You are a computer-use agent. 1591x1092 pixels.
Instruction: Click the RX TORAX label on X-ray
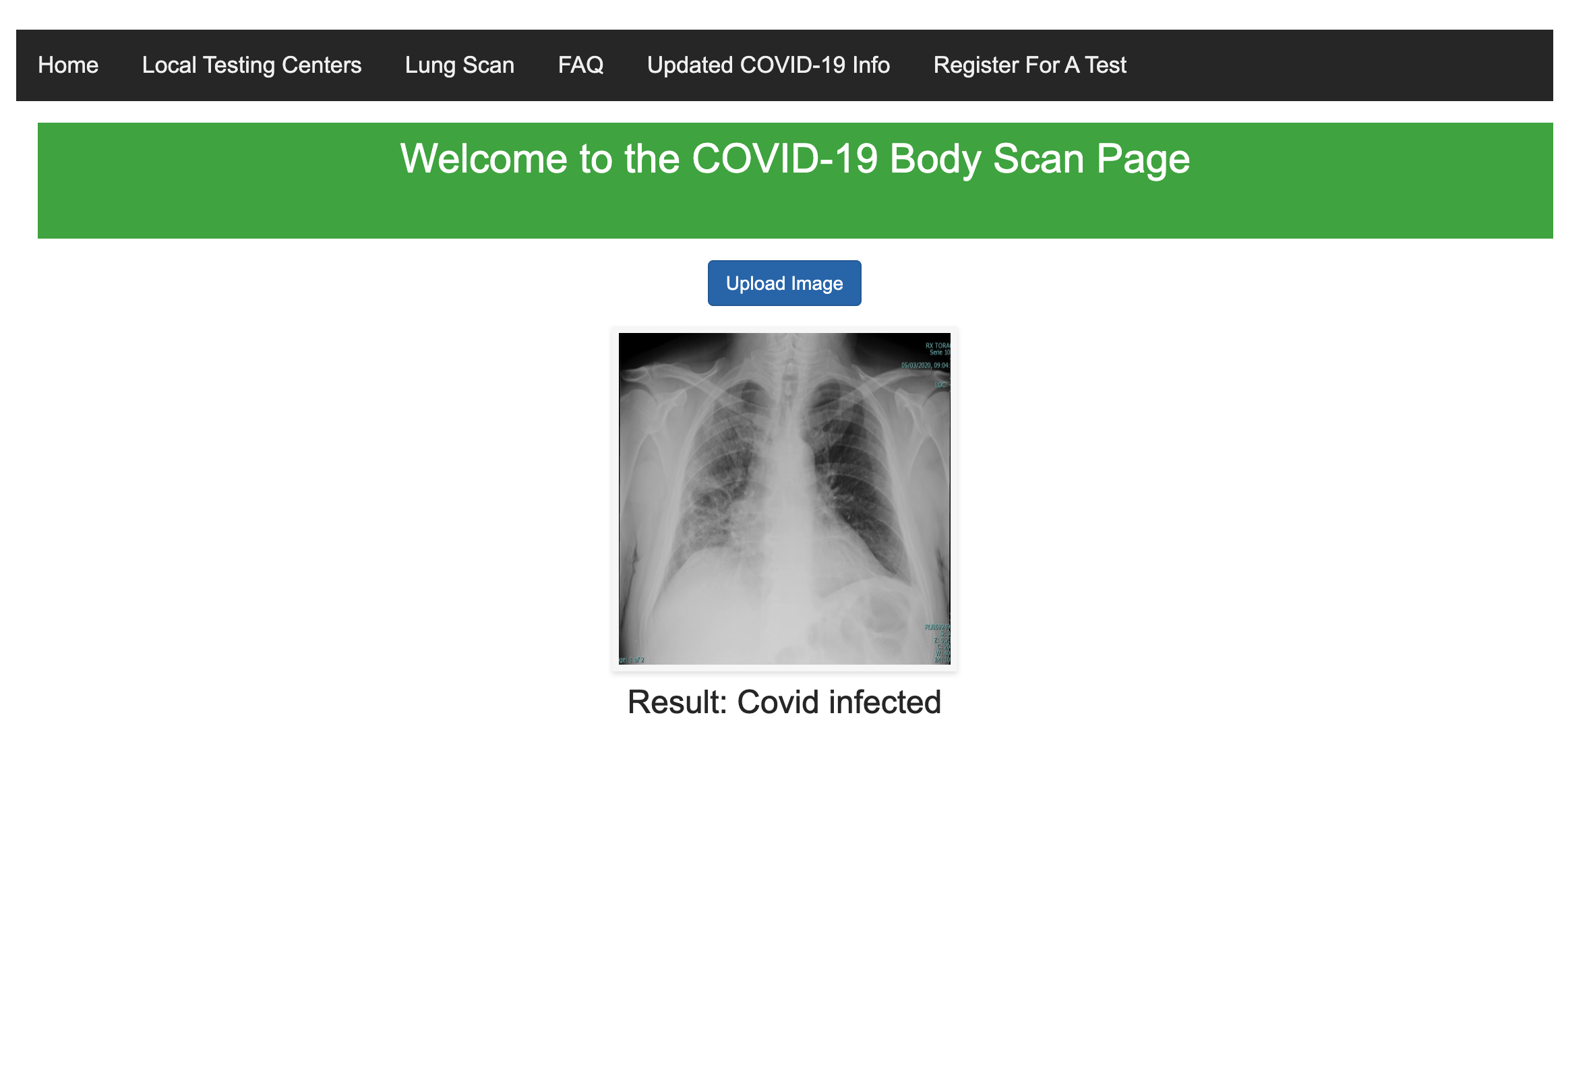click(x=937, y=346)
